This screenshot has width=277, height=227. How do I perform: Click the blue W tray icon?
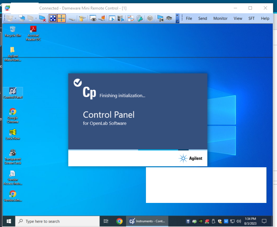(x=226, y=221)
